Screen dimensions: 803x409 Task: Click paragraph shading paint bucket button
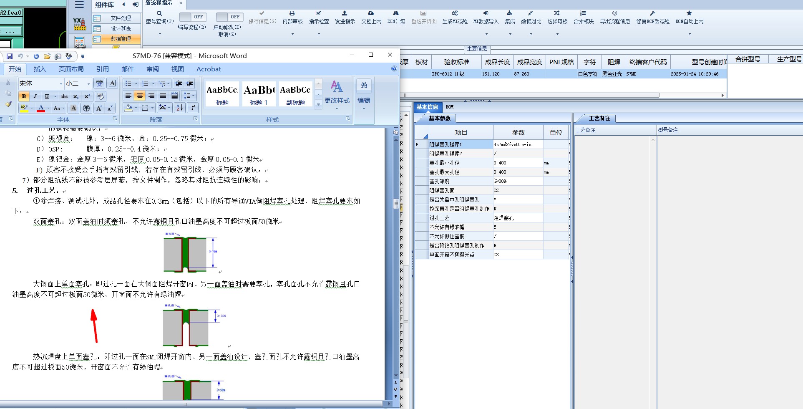tap(128, 108)
